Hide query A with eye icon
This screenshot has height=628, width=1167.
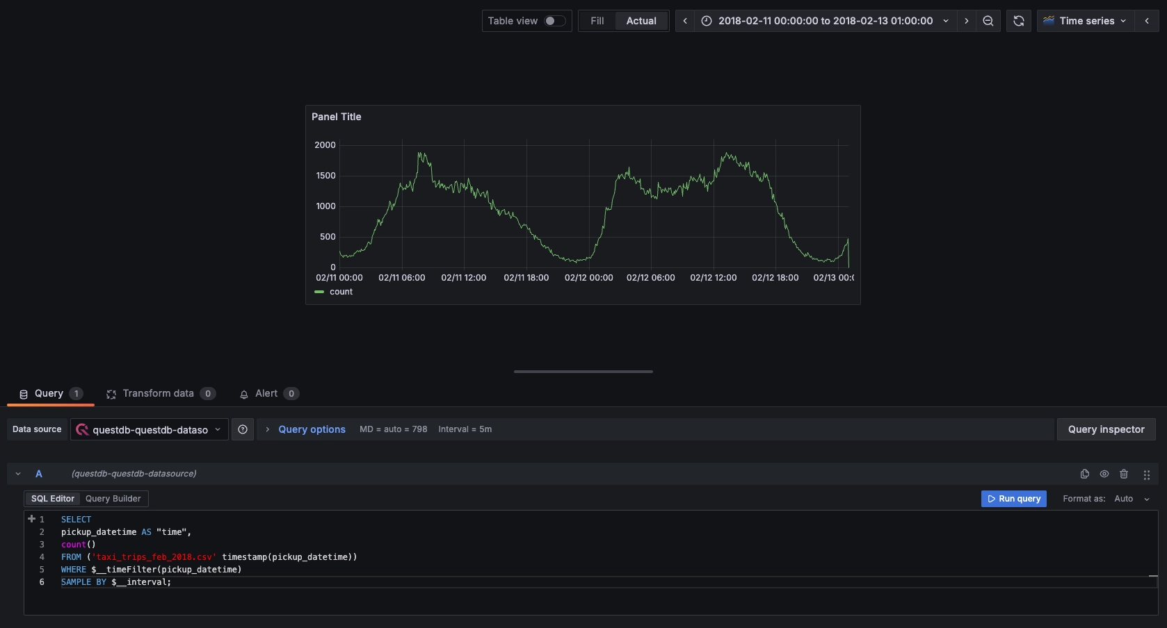pos(1104,474)
